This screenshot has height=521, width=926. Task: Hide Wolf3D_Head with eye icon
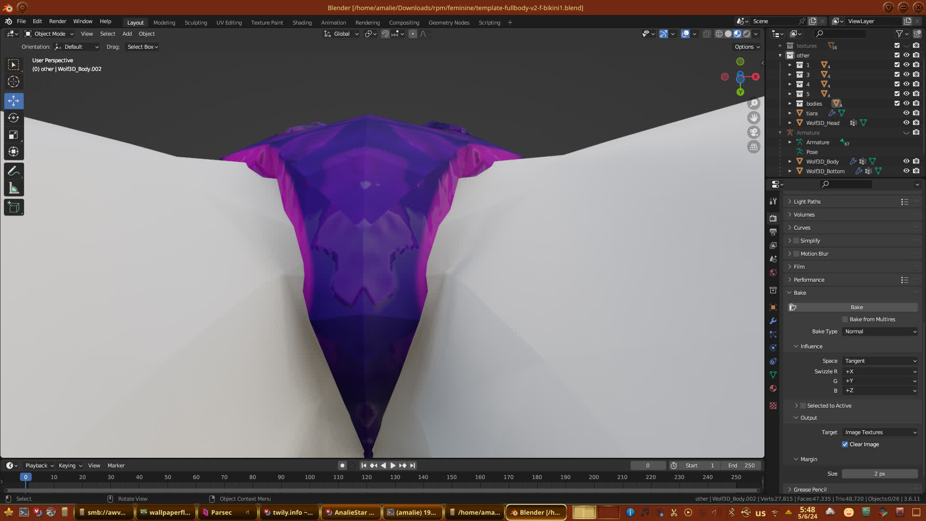pyautogui.click(x=906, y=123)
